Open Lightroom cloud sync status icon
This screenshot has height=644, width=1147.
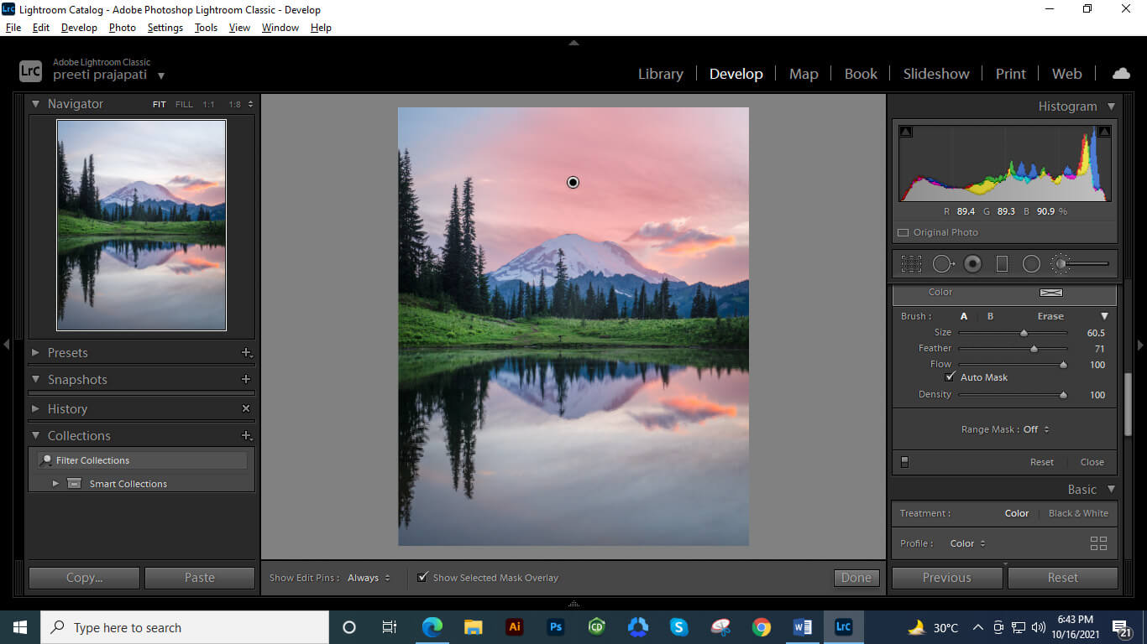click(x=1121, y=73)
